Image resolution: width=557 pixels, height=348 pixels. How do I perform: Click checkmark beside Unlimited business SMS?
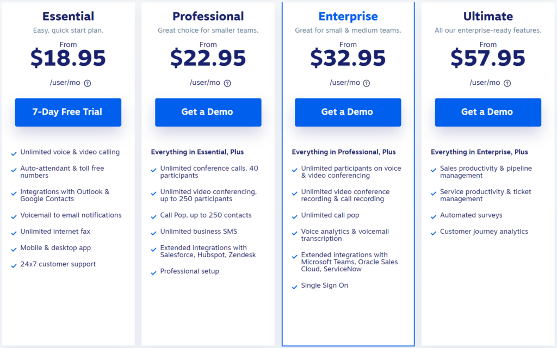pos(153,233)
